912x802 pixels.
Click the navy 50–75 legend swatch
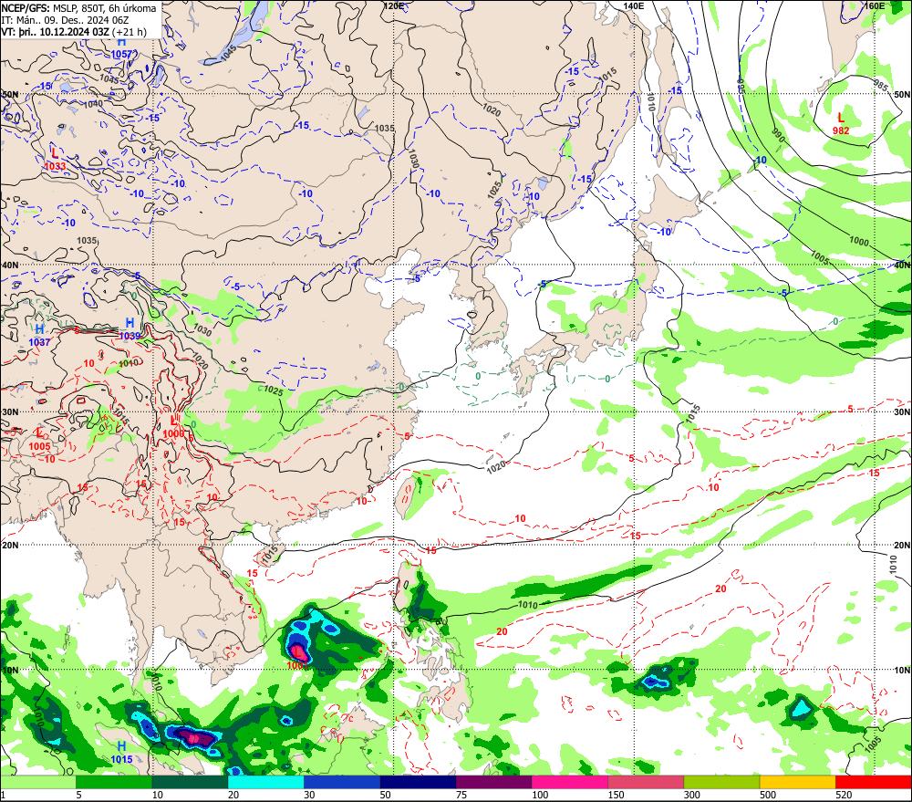pyautogui.click(x=418, y=782)
